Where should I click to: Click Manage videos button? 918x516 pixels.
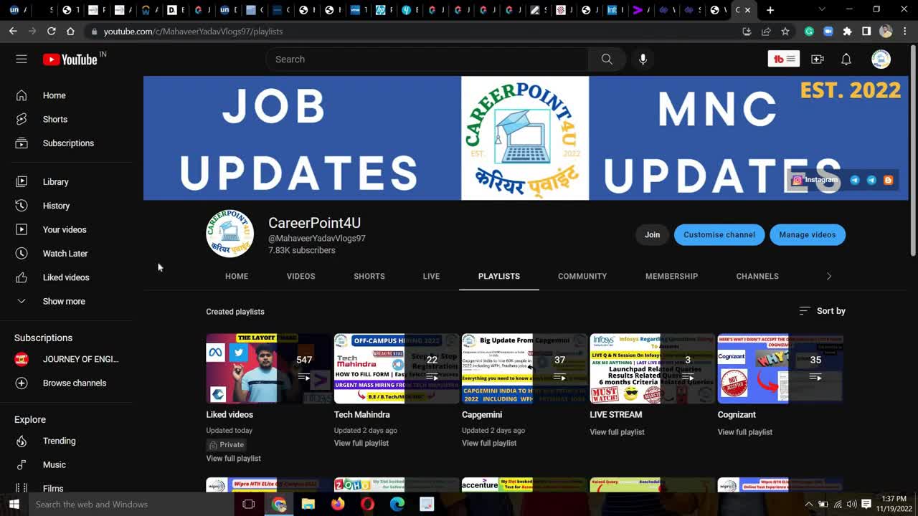[808, 234]
